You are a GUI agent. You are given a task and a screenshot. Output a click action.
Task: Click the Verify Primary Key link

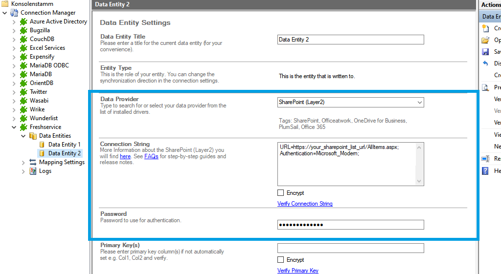tap(298, 271)
